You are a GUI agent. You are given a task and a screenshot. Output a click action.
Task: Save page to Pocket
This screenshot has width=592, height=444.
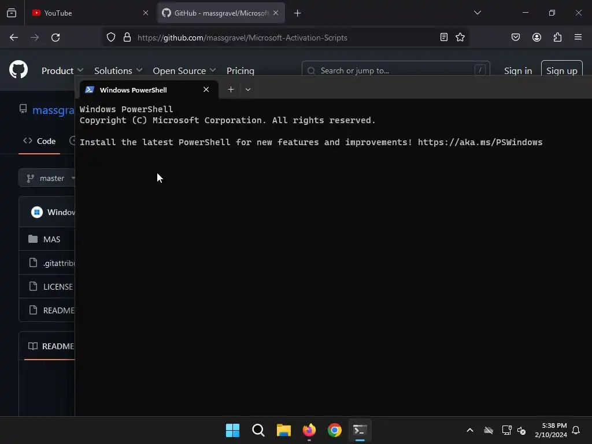[516, 37]
